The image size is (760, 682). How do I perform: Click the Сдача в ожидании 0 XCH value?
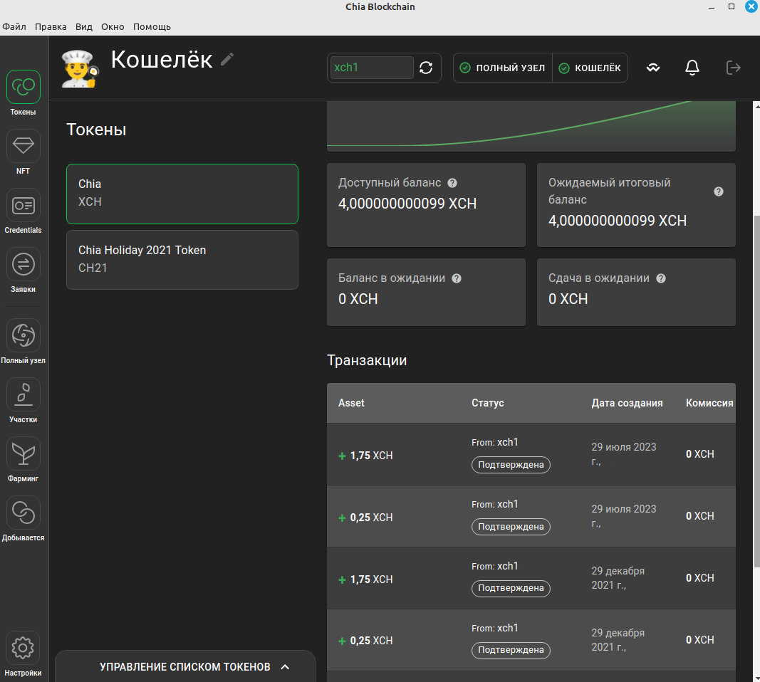568,299
